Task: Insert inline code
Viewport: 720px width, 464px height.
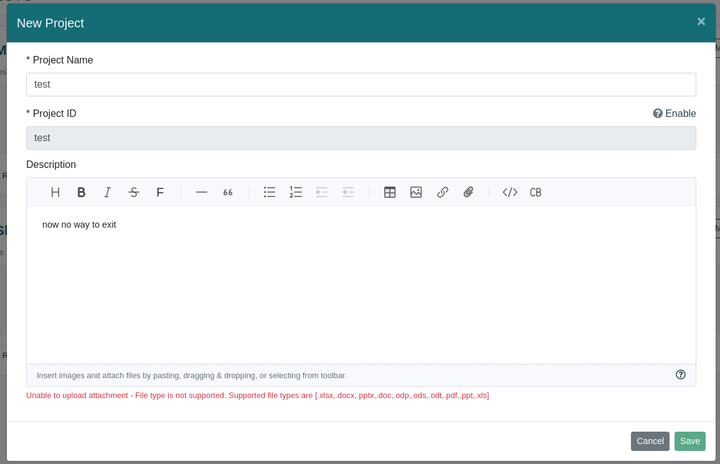Action: click(509, 192)
